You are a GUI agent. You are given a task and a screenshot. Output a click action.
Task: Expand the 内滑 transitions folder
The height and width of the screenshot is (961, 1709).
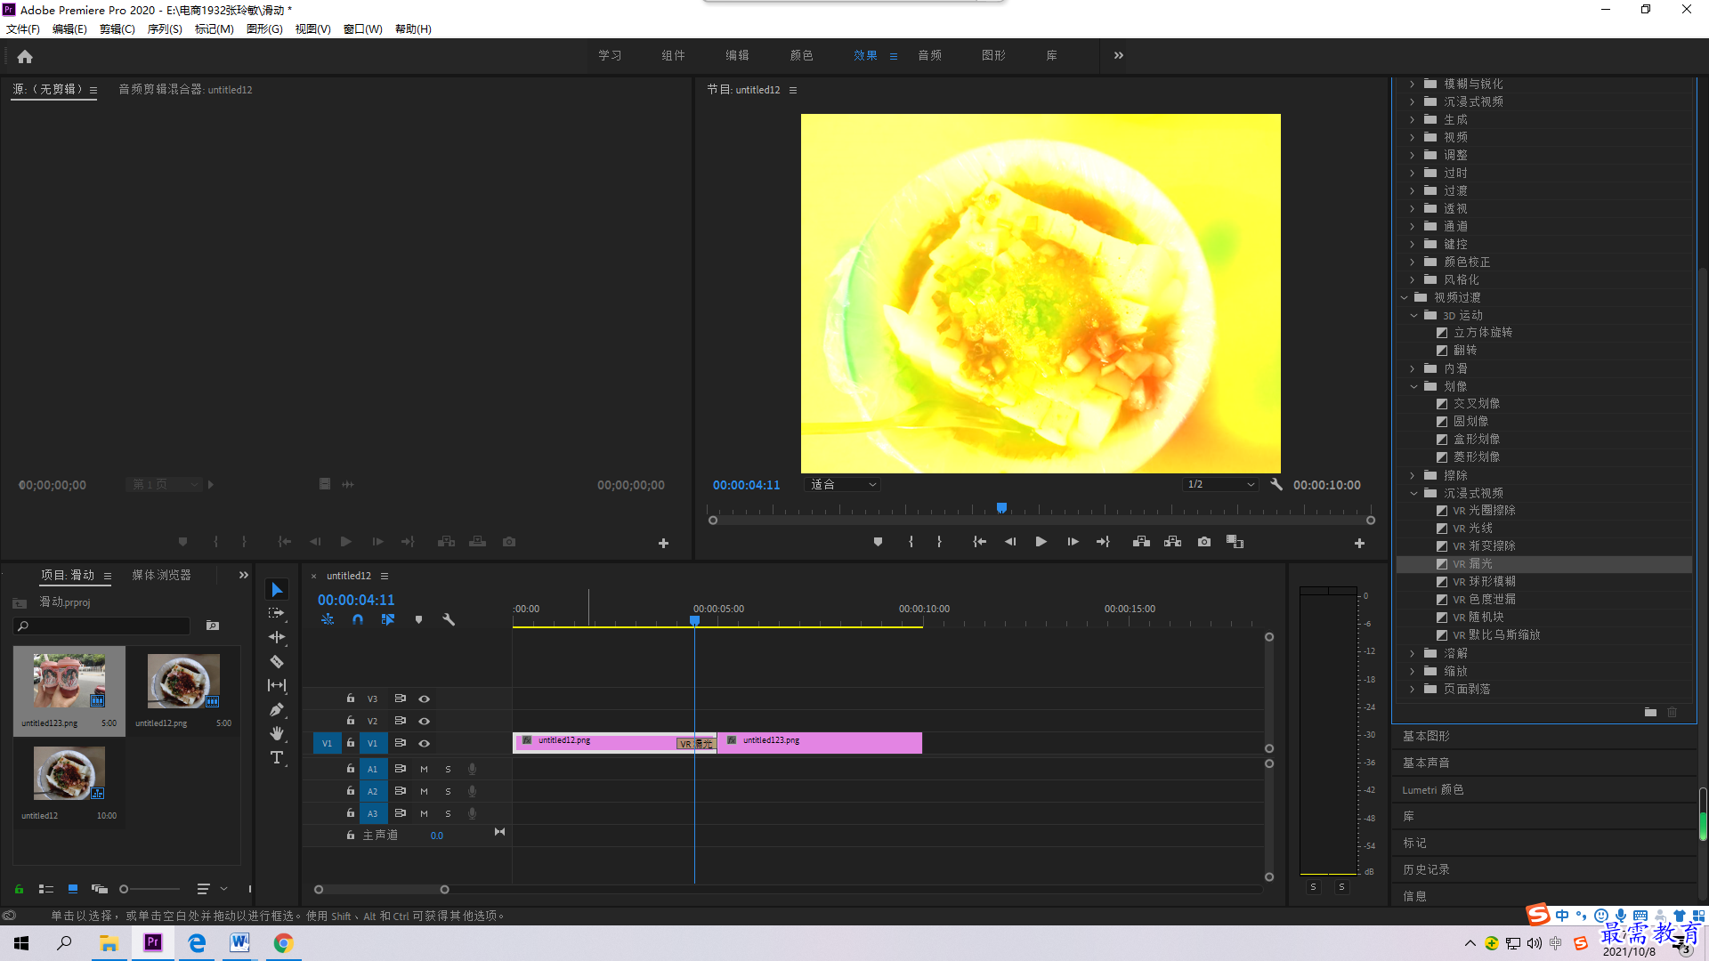point(1412,368)
